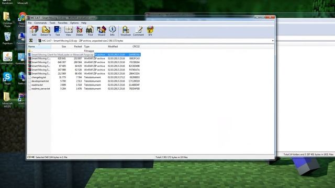Open the Google Chrome desktop shortcut
335x188 pixels.
(x=22, y=20)
